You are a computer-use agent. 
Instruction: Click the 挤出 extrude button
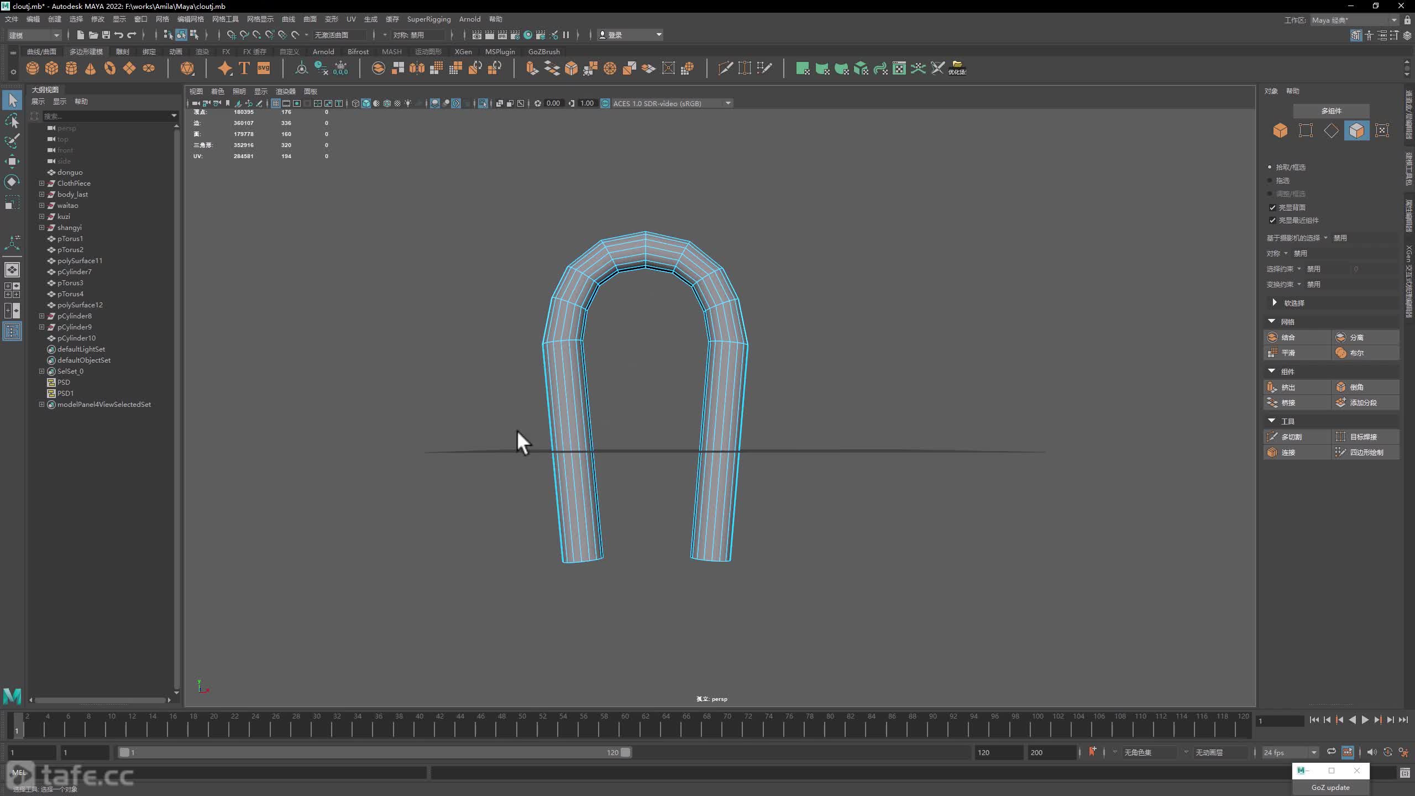pyautogui.click(x=1297, y=387)
